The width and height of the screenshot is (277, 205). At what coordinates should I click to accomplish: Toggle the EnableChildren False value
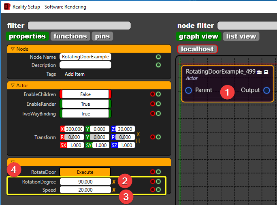point(85,94)
